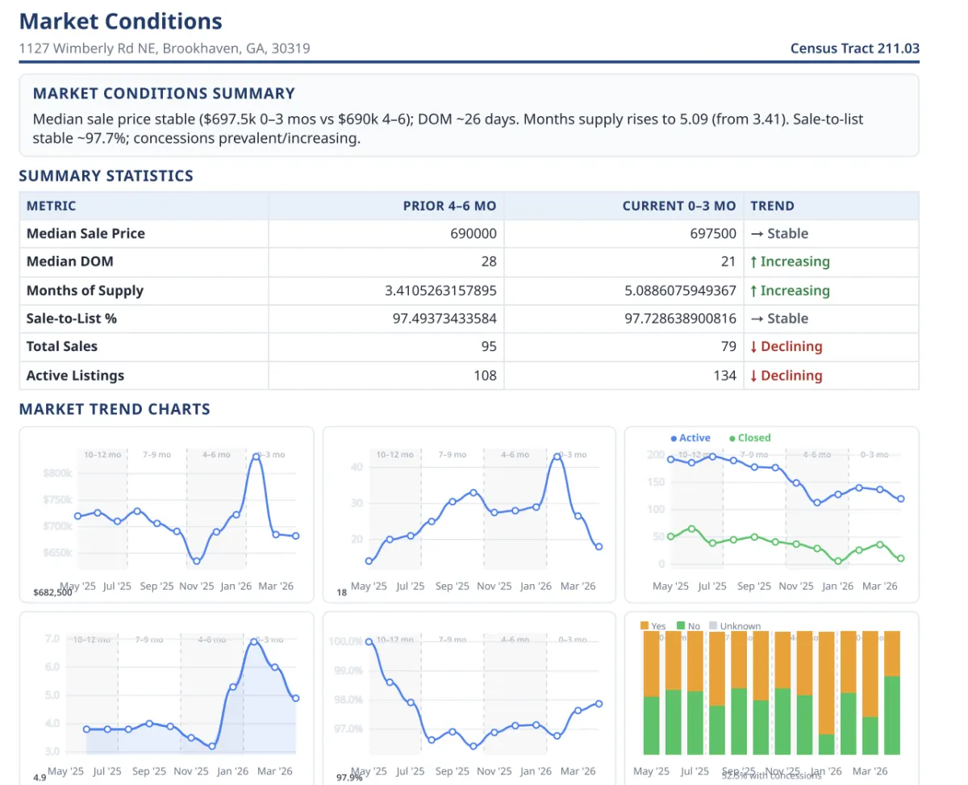Click the Stable arrow in Sale-to-List row
Viewport: 968px width, 785px height.
coord(757,318)
